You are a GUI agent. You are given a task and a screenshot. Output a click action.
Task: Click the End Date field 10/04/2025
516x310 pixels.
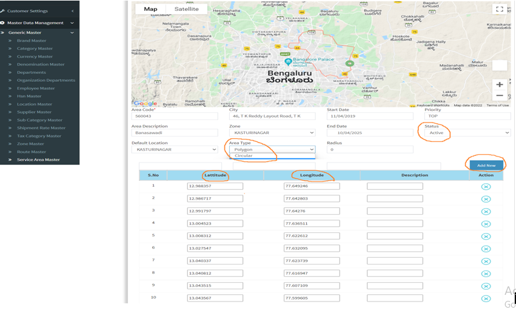pos(370,133)
